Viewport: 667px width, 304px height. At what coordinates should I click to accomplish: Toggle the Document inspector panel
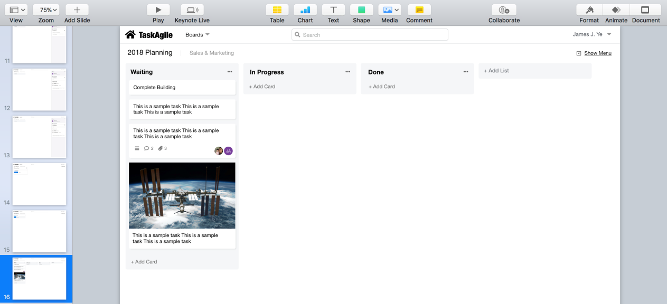[x=645, y=10]
